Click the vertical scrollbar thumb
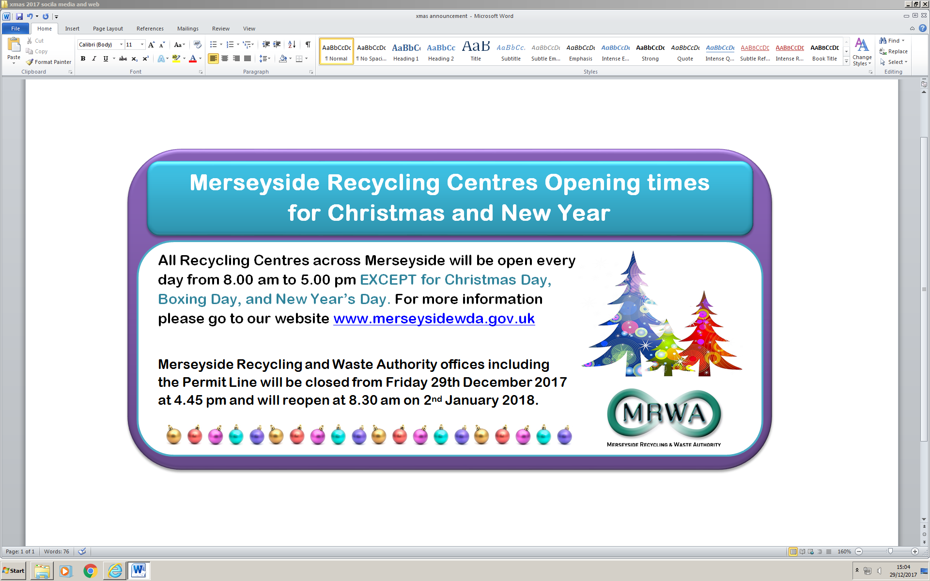The width and height of the screenshot is (930, 581). [x=924, y=289]
